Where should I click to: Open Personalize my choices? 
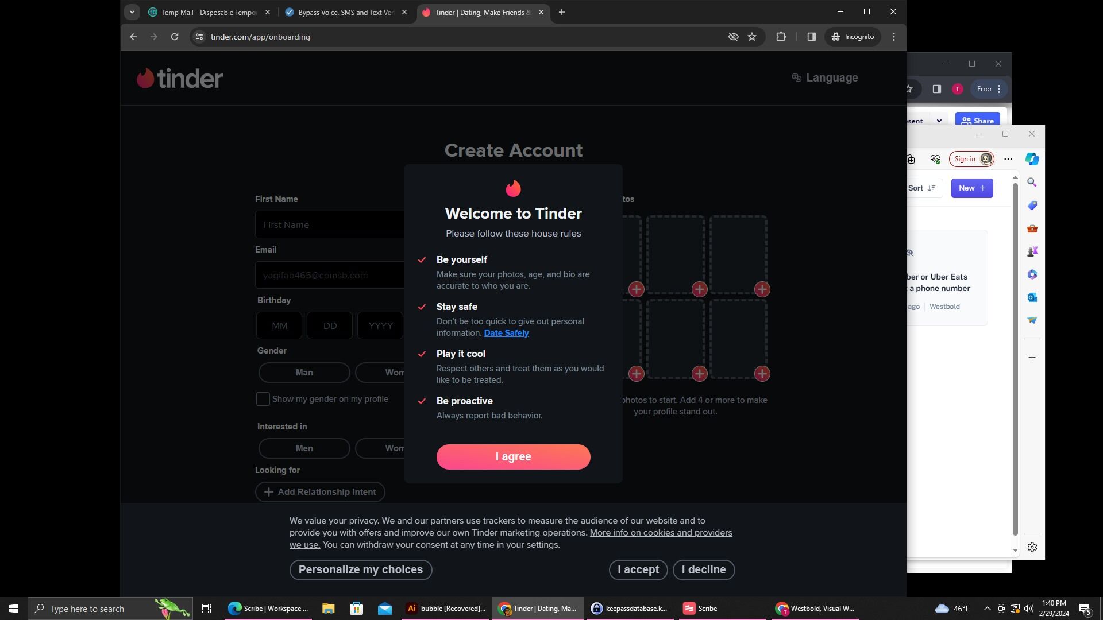pos(361,570)
